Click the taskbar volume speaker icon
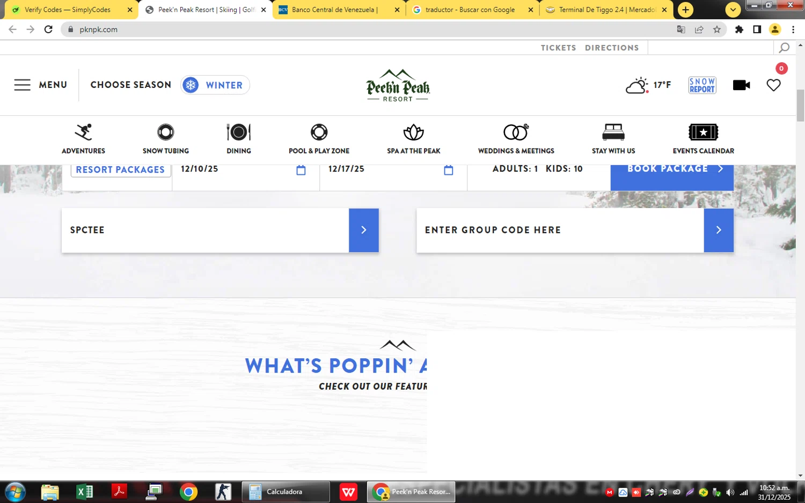The width and height of the screenshot is (805, 503). click(730, 492)
